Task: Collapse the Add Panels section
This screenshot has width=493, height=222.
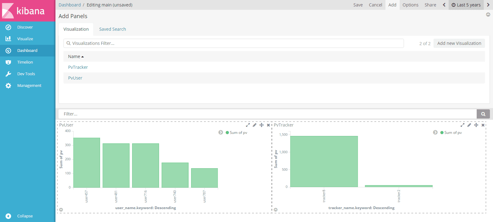Action: 488,14
